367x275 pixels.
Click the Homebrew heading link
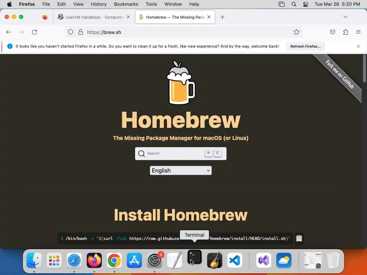tap(181, 120)
